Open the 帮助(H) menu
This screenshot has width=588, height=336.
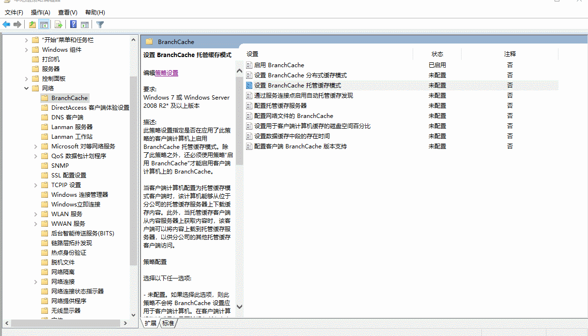pos(95,12)
